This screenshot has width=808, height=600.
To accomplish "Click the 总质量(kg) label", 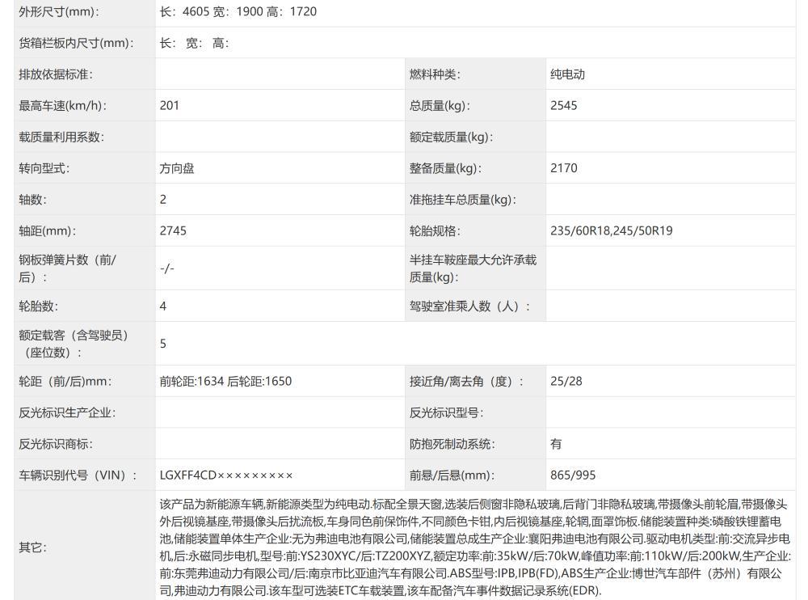I will point(440,106).
